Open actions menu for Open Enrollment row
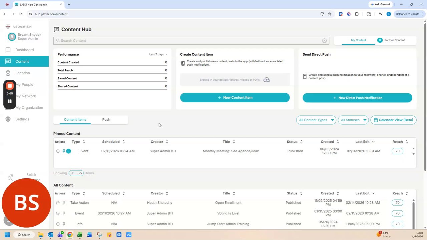This screenshot has height=240, width=427. pyautogui.click(x=58, y=203)
